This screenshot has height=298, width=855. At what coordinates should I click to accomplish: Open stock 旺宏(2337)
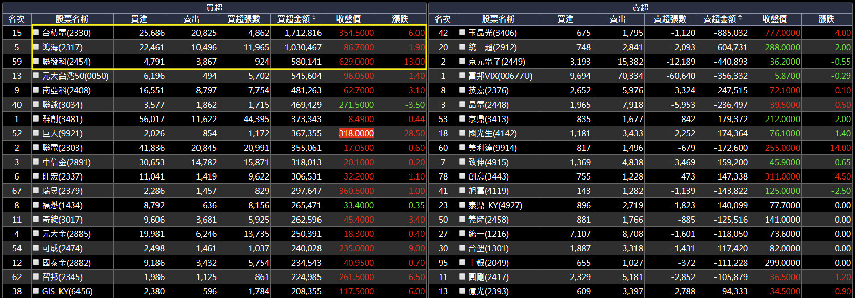[62, 176]
